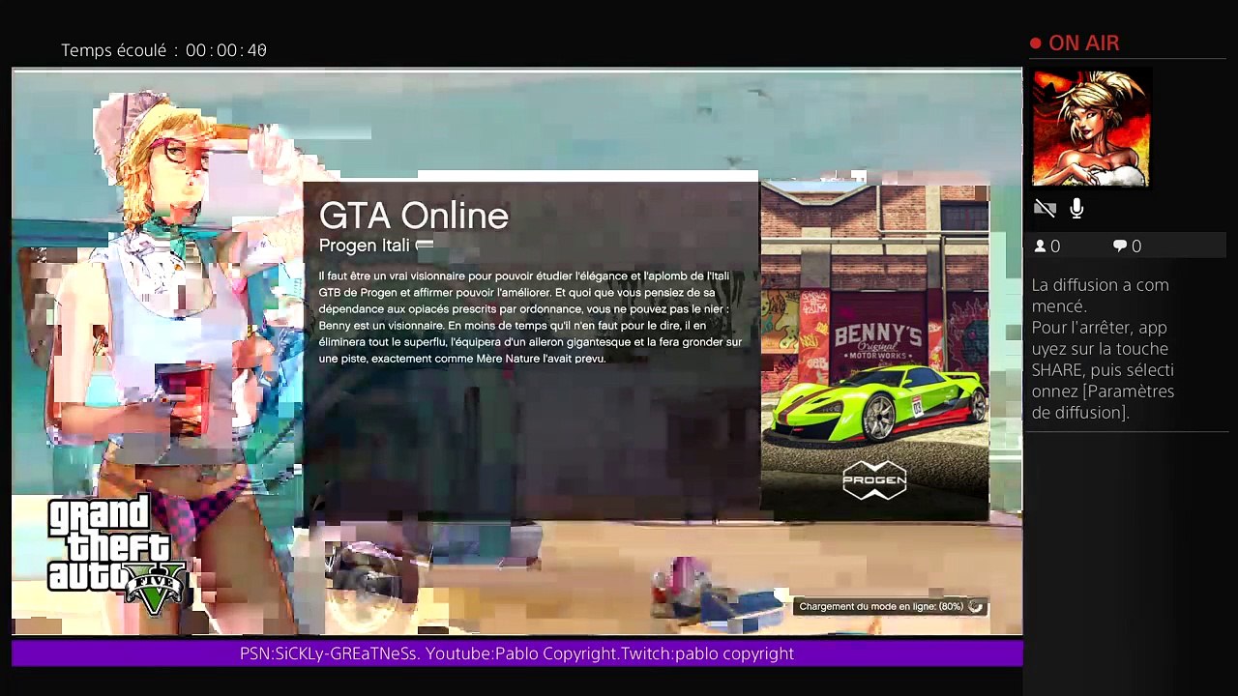Viewport: 1238px width, 696px height.
Task: Click the red ON AIR indicator
Action: pos(1075,43)
